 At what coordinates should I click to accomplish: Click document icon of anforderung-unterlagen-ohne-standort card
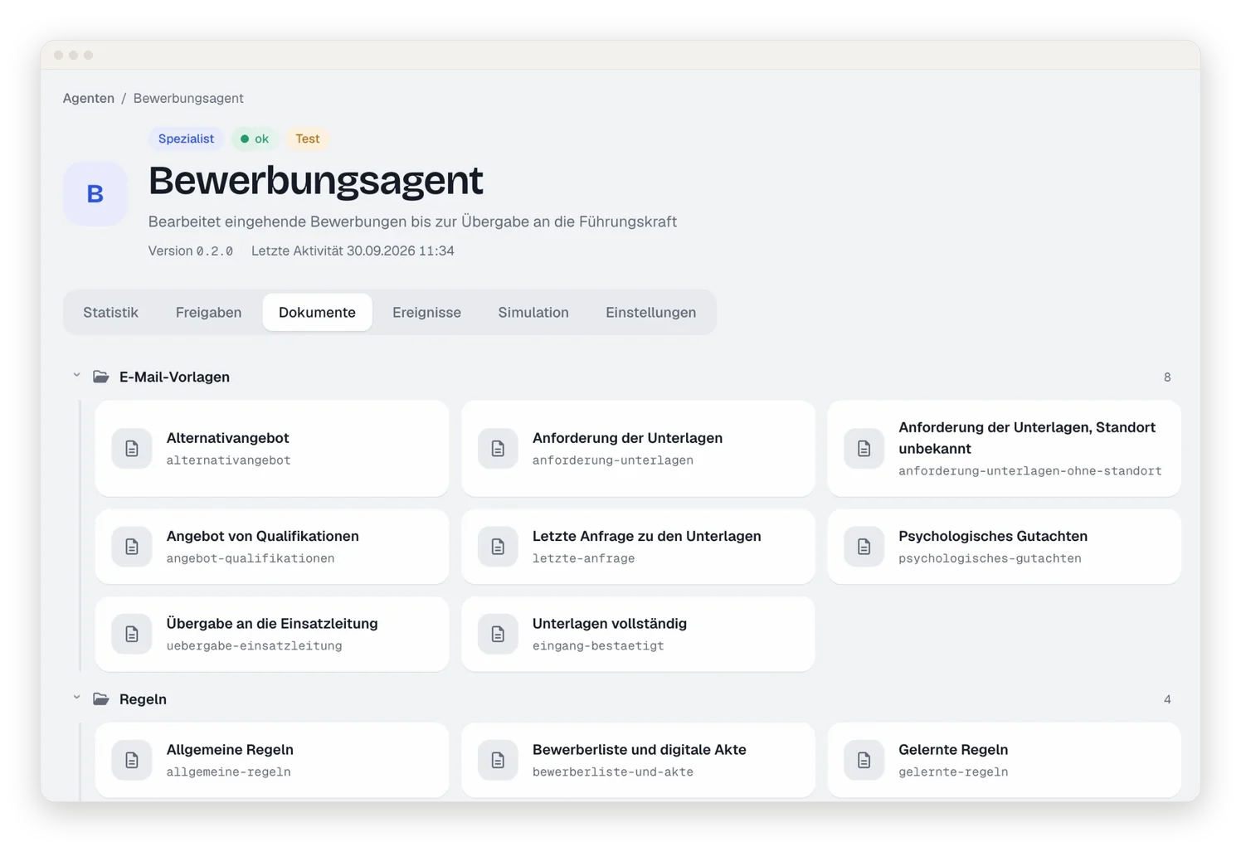[x=864, y=449]
